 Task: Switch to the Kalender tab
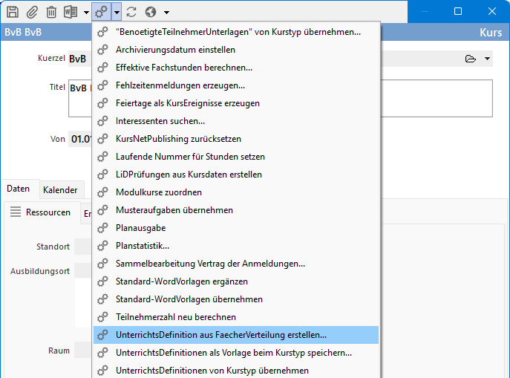click(x=60, y=190)
